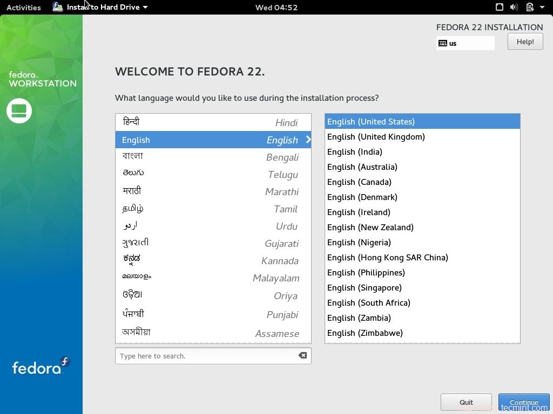
Task: Click the Help! button
Action: click(x=524, y=41)
